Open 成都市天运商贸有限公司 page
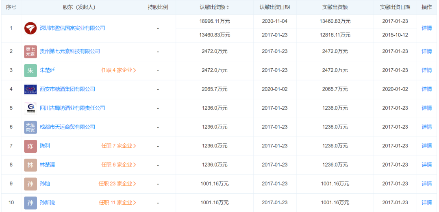 click(x=67, y=127)
